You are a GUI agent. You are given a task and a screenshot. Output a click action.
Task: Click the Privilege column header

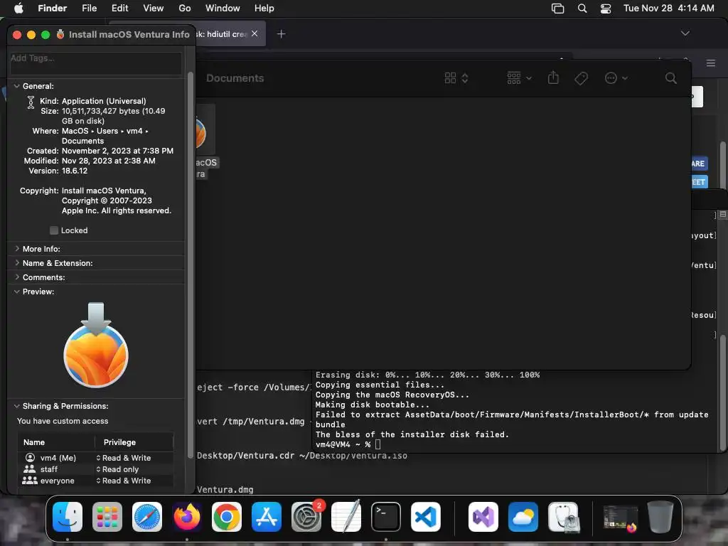coord(119,442)
